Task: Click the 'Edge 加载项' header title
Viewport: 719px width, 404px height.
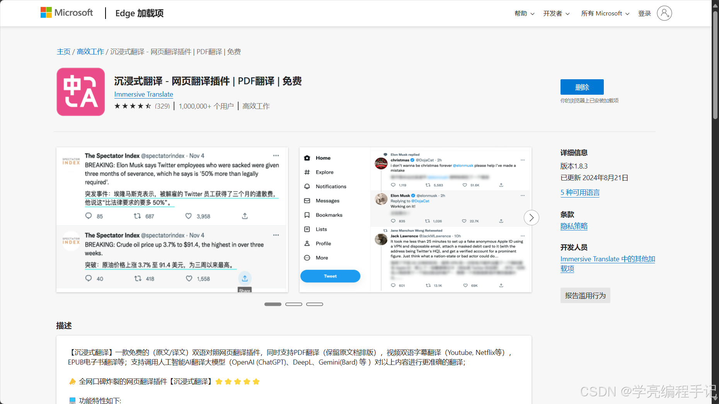Action: tap(139, 13)
